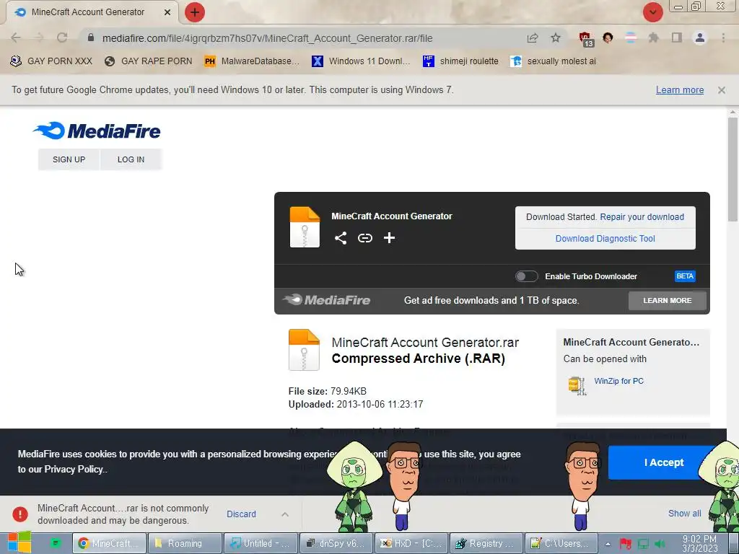Click the plus icon to add file
This screenshot has width=739, height=554.
(389, 238)
